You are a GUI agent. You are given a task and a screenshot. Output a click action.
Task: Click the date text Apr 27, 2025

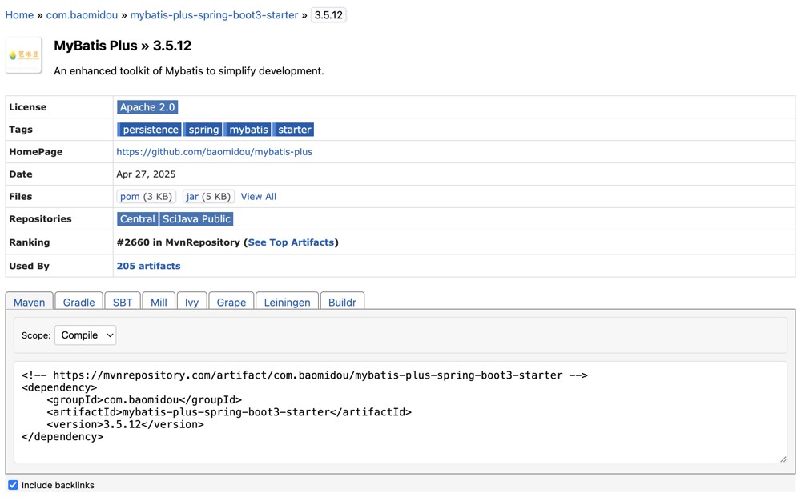pyautogui.click(x=146, y=174)
